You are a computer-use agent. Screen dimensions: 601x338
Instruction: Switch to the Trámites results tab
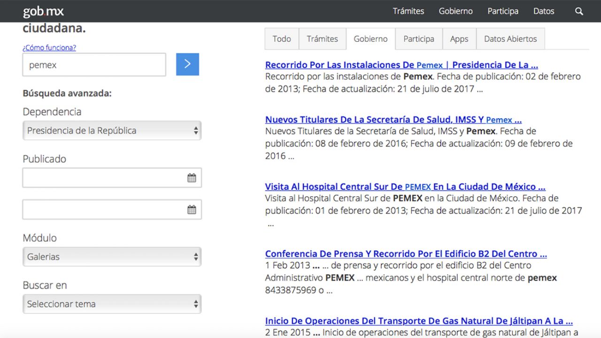pos(323,39)
